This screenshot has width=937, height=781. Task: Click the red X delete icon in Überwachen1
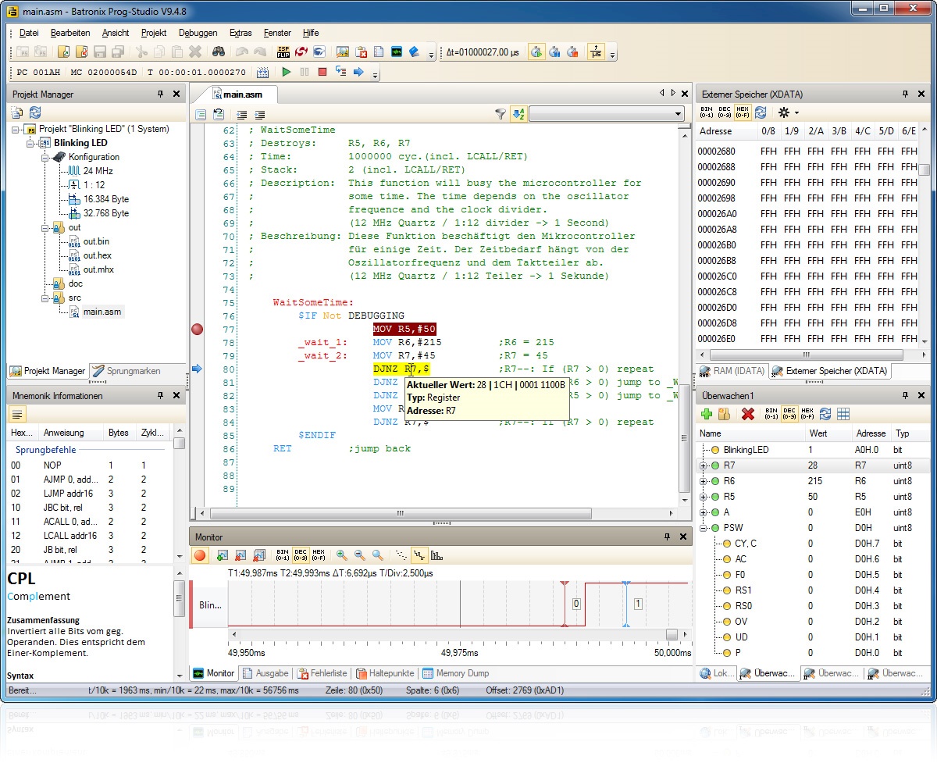(747, 414)
